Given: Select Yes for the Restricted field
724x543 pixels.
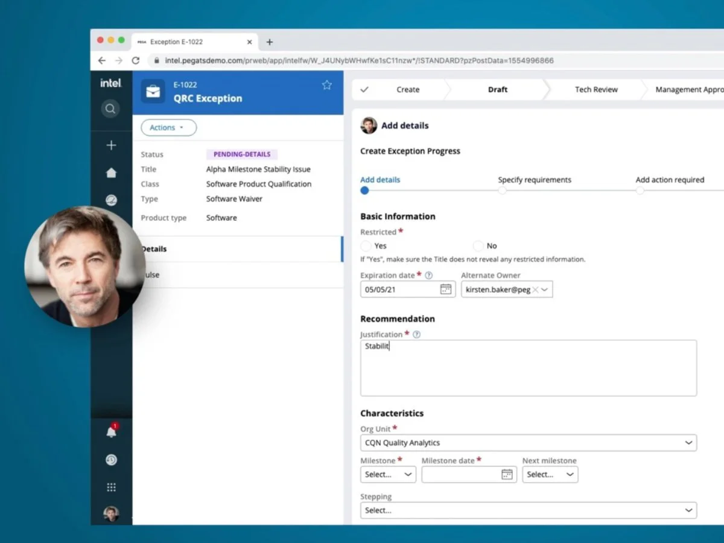Looking at the screenshot, I should click(366, 246).
